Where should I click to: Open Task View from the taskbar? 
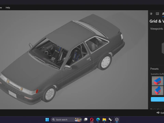[85, 120]
